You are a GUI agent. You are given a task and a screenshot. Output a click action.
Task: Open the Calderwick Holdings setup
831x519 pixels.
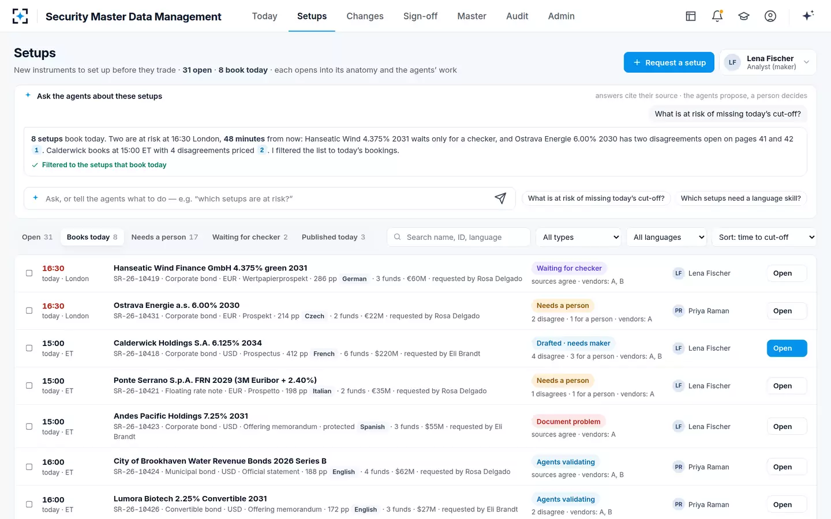pos(787,348)
